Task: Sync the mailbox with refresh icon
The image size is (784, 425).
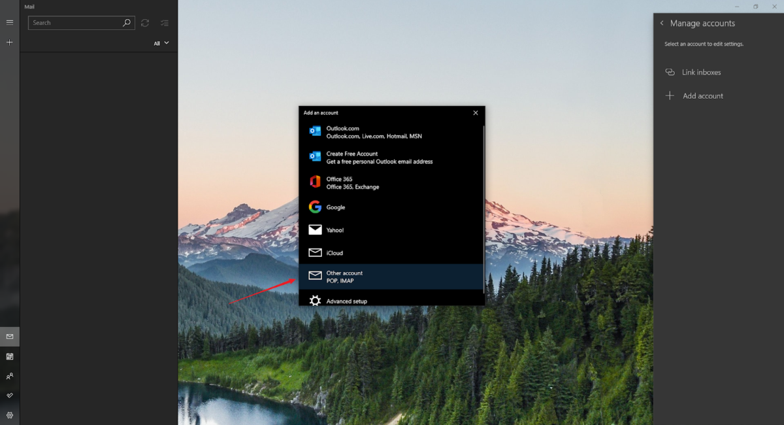Action: coord(145,23)
